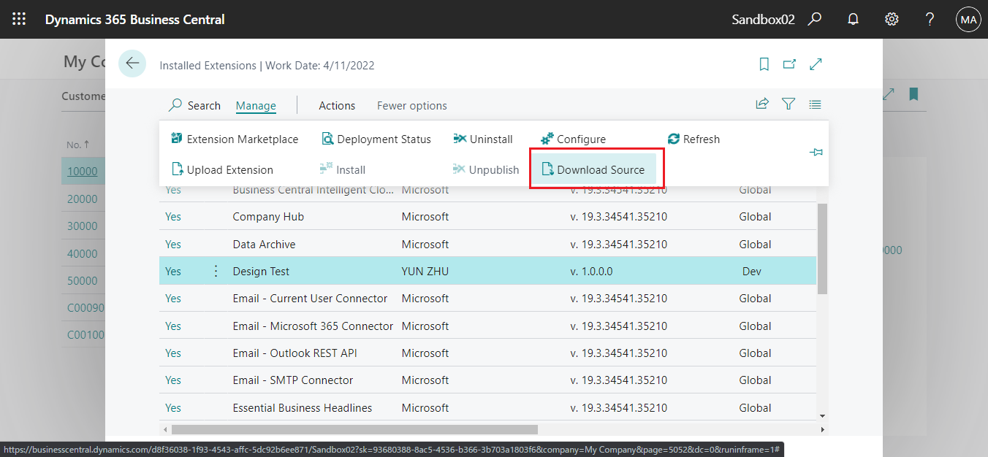Refresh the installed extensions list
This screenshot has width=988, height=457.
tap(693, 139)
